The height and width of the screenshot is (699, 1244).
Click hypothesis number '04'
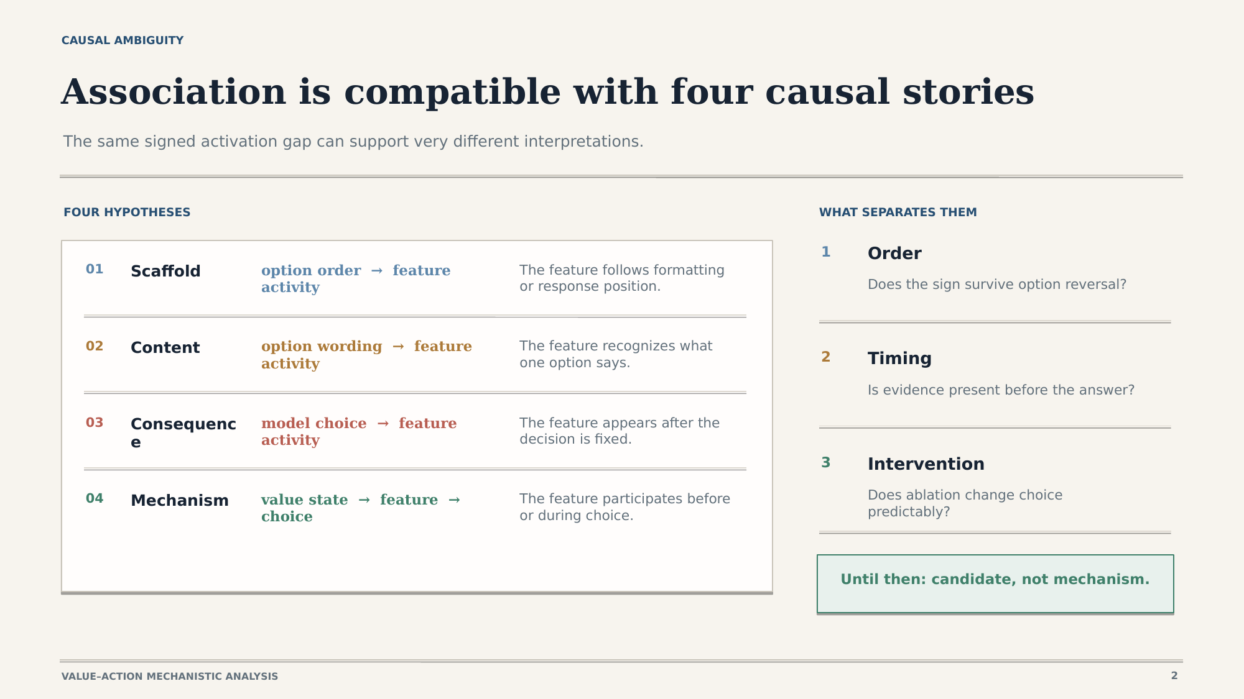point(95,498)
